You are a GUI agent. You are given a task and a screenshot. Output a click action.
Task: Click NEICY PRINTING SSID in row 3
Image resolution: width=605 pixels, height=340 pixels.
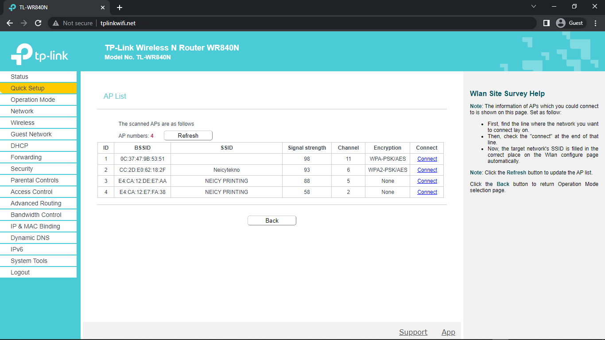pos(226,181)
